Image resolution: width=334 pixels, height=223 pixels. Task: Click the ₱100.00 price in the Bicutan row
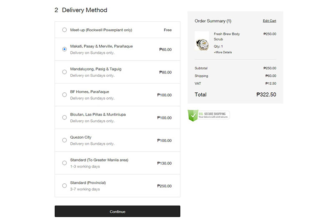[164, 118]
